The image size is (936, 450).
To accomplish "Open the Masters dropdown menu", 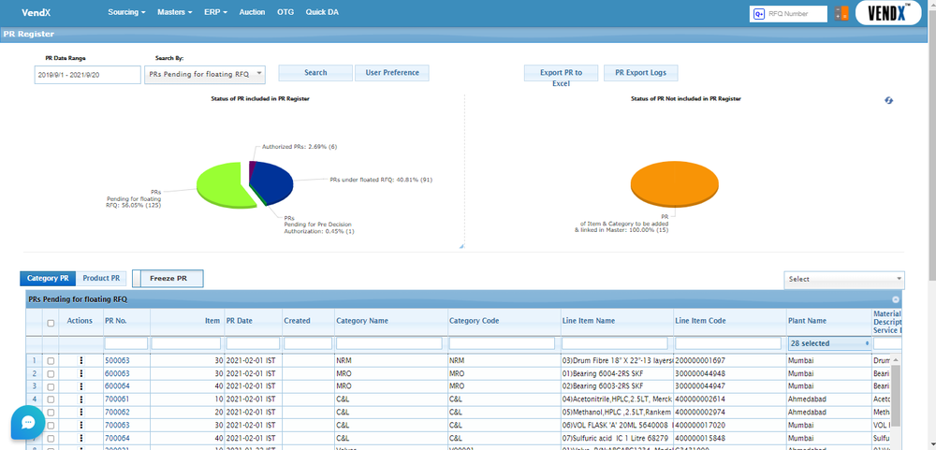I will [175, 12].
